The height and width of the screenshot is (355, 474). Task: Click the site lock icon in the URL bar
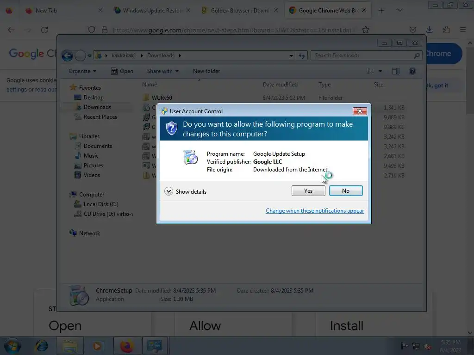point(104,30)
